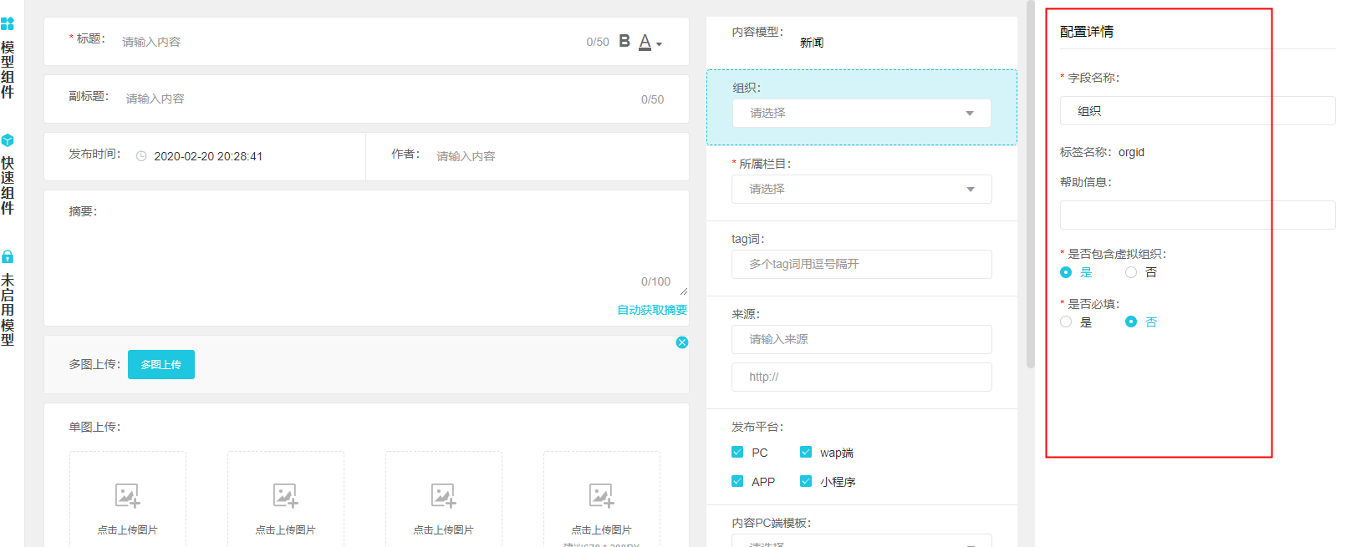The width and height of the screenshot is (1366, 547).
Task: Open the 快速组件 sidebar icon
Action: tap(8, 140)
